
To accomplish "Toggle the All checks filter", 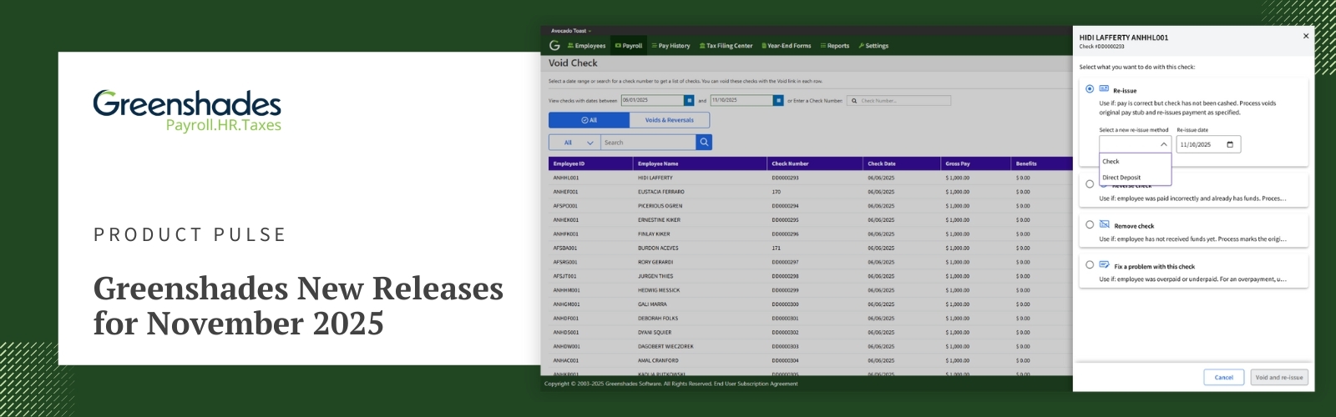I will pyautogui.click(x=589, y=120).
